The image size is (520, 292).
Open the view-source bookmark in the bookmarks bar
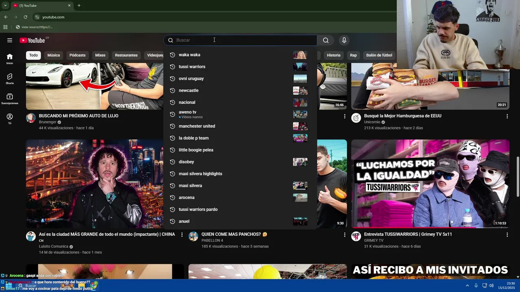coord(34,27)
